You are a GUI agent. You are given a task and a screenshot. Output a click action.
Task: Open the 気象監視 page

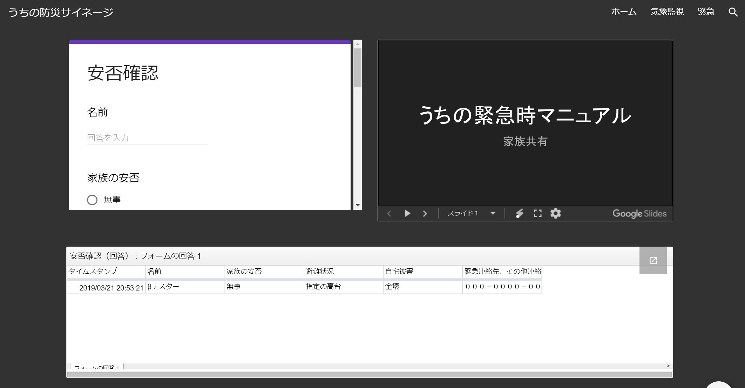coord(667,12)
